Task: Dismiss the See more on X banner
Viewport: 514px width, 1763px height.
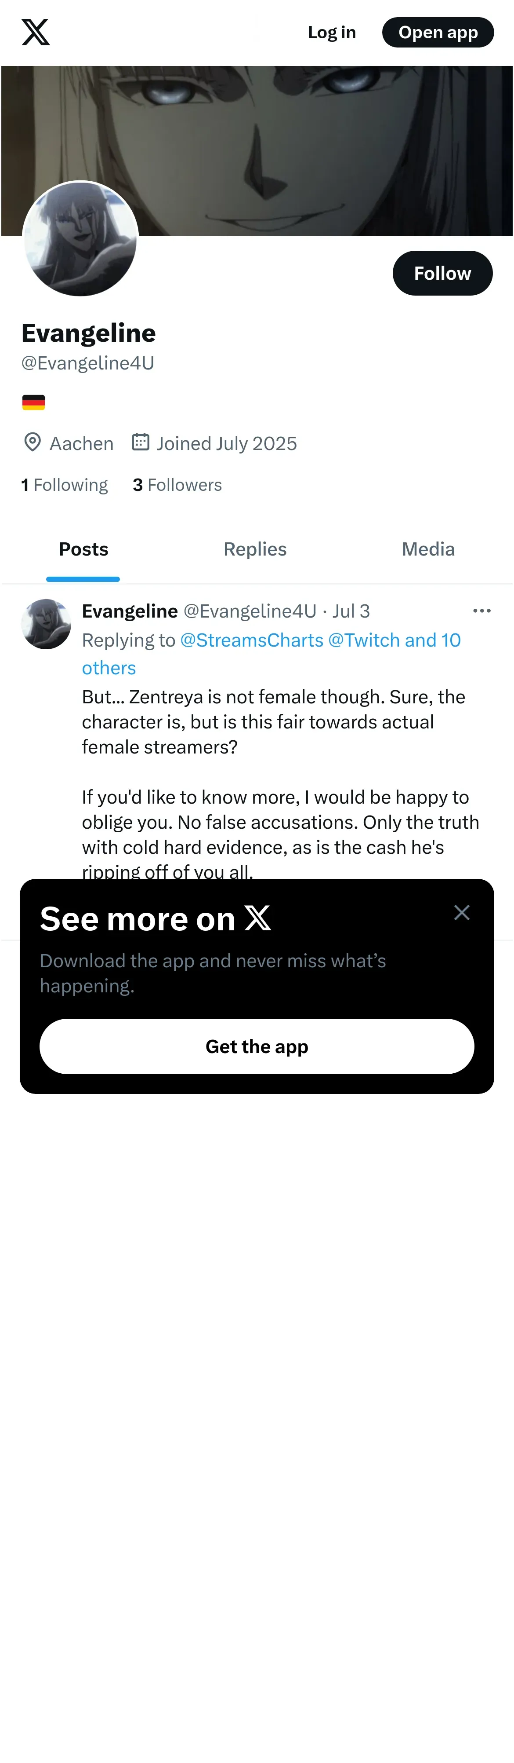Action: 461,912
